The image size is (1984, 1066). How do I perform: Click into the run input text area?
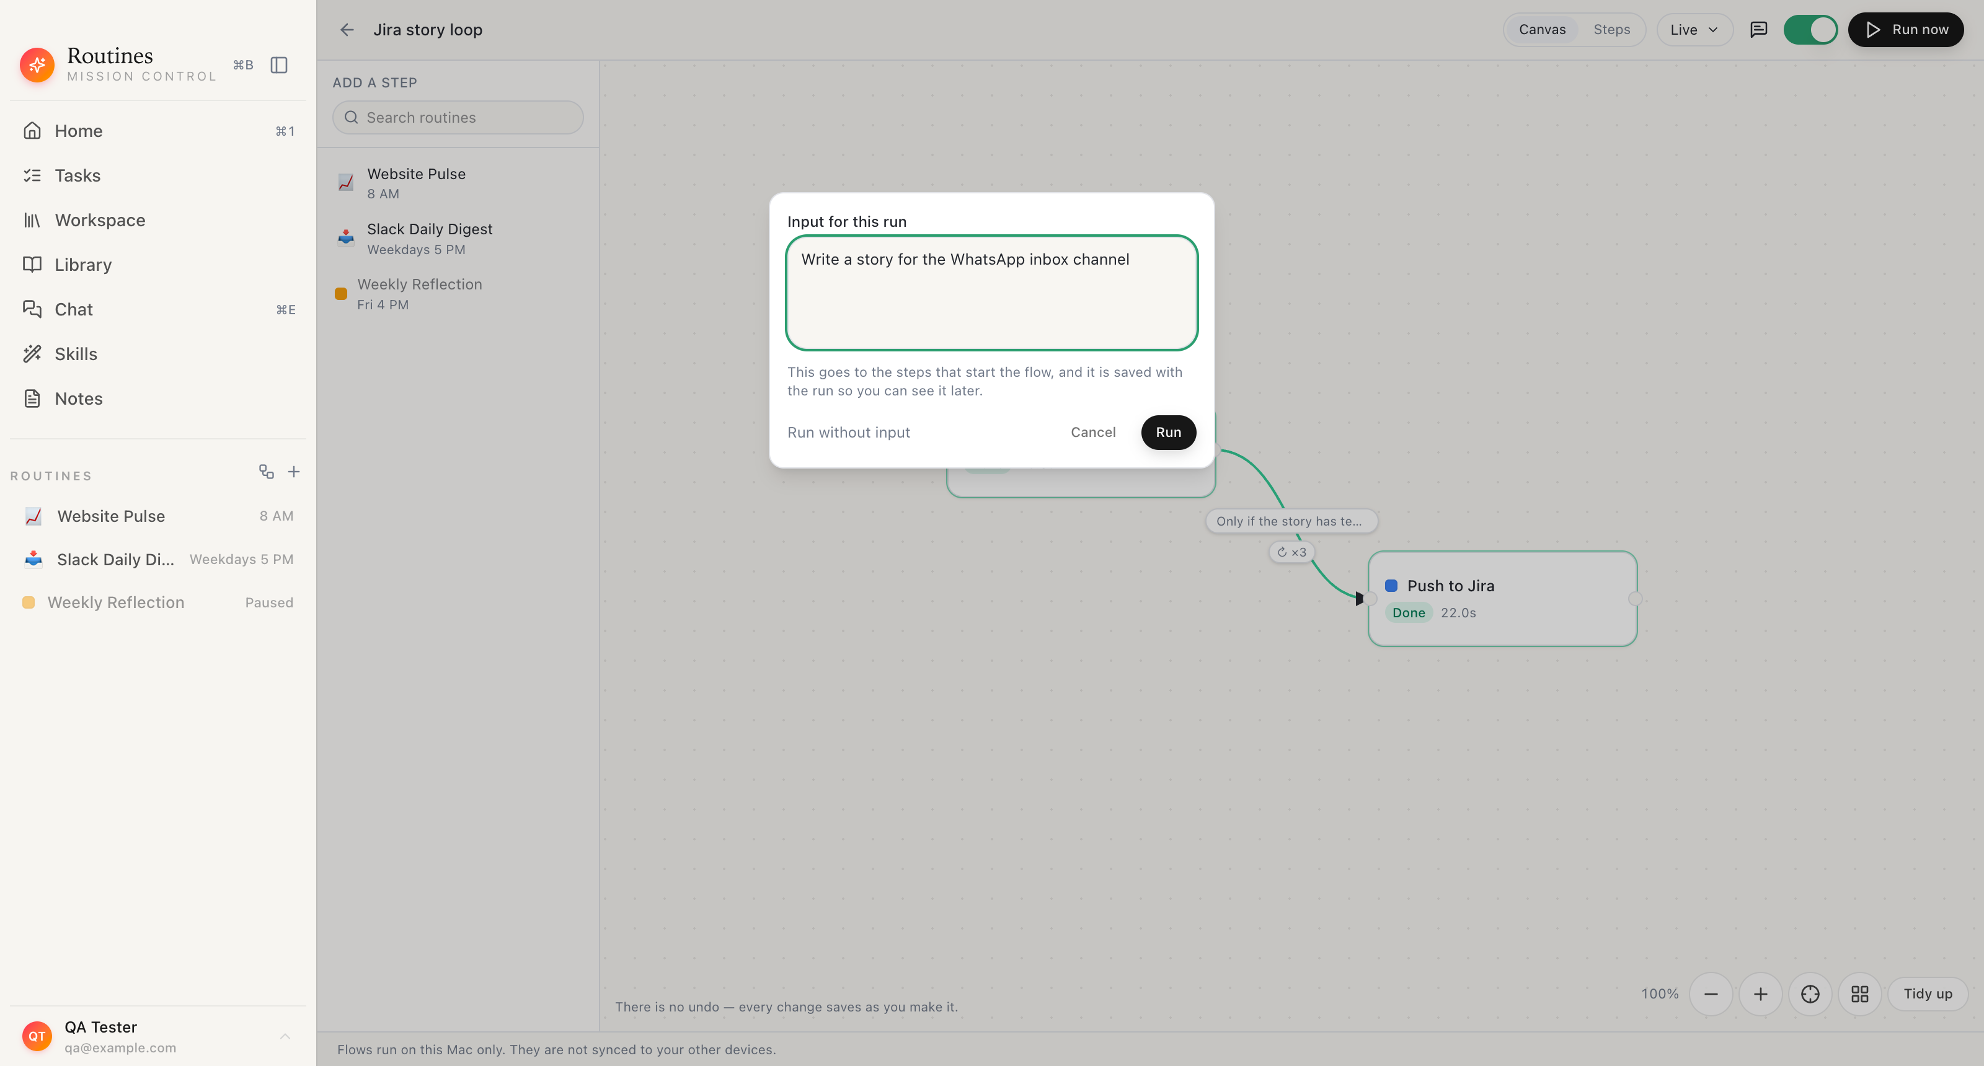[991, 293]
